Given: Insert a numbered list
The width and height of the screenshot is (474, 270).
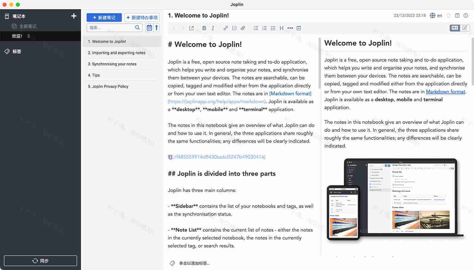Looking at the screenshot, I should (x=264, y=28).
